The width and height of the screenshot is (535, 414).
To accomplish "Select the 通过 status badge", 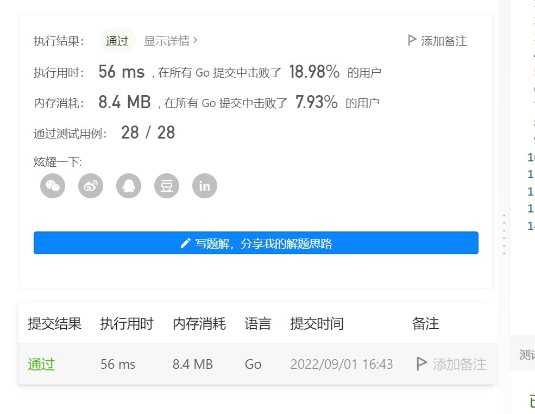I will tap(116, 40).
